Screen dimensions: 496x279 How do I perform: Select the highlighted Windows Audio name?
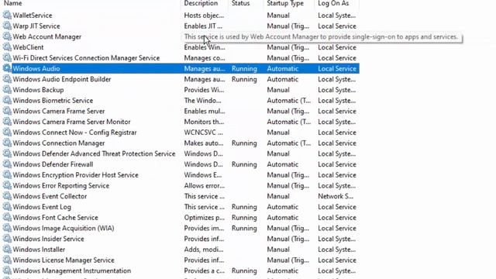(36, 68)
